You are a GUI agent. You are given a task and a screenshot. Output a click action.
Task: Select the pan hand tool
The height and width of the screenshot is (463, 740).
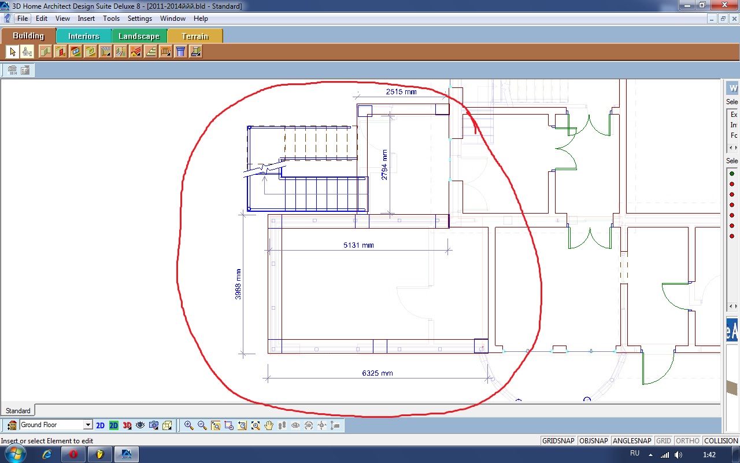(x=269, y=425)
